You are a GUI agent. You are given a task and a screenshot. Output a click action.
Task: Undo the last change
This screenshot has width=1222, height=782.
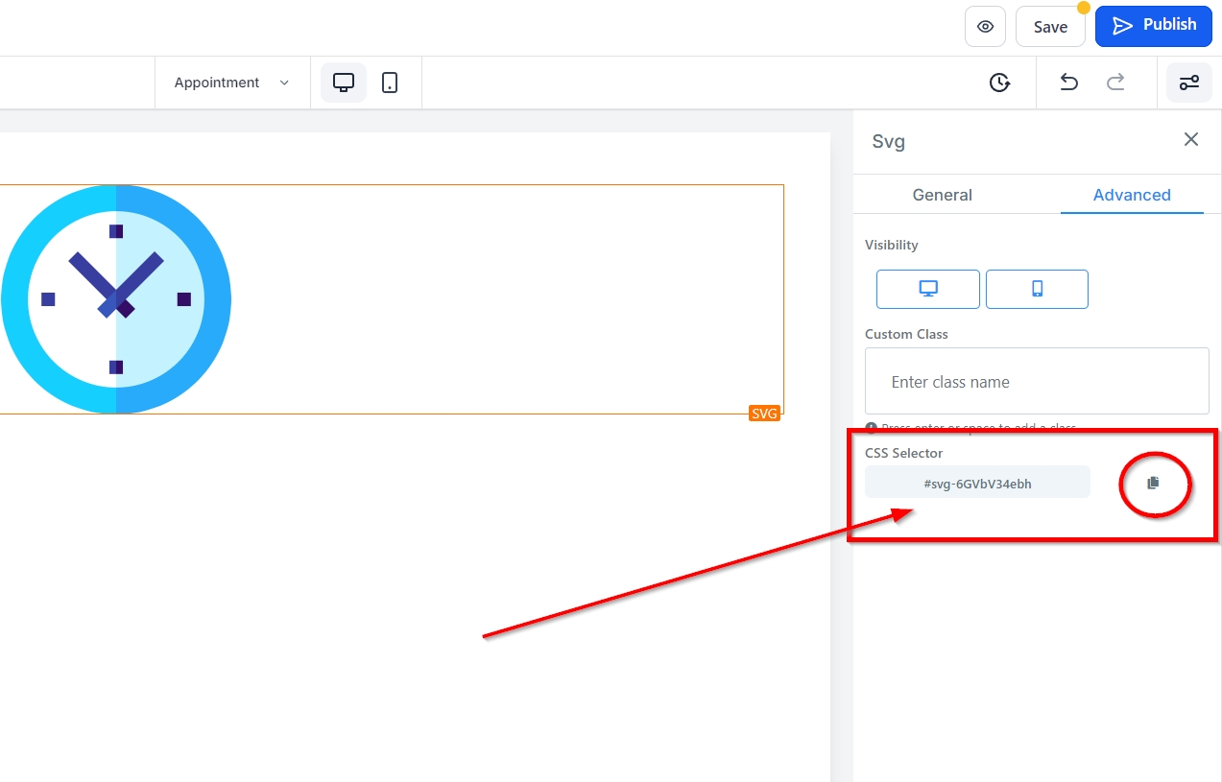pyautogui.click(x=1068, y=83)
